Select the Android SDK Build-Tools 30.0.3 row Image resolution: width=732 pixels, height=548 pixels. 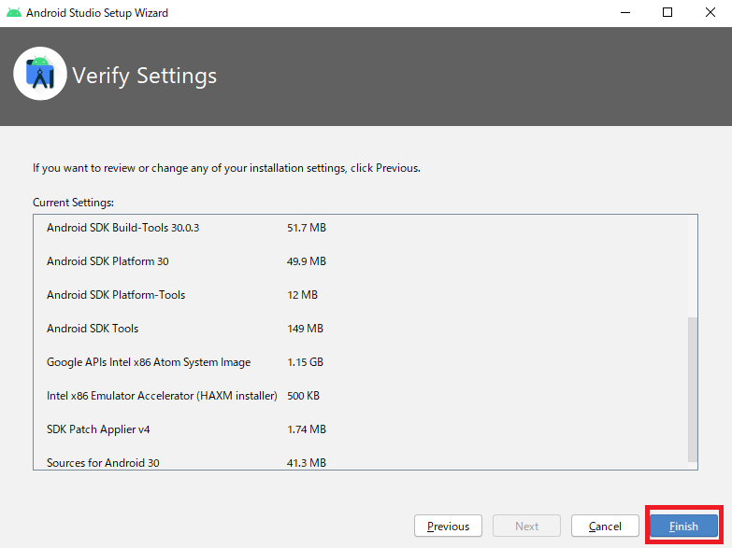(x=122, y=228)
